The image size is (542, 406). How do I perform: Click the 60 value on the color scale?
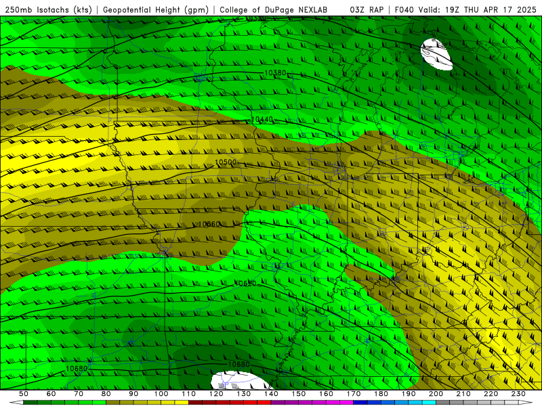51,394
